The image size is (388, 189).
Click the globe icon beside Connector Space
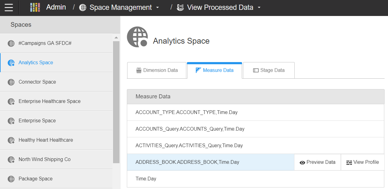(x=11, y=82)
